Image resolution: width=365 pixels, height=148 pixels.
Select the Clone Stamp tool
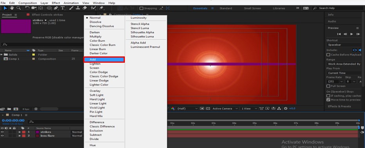78,8
